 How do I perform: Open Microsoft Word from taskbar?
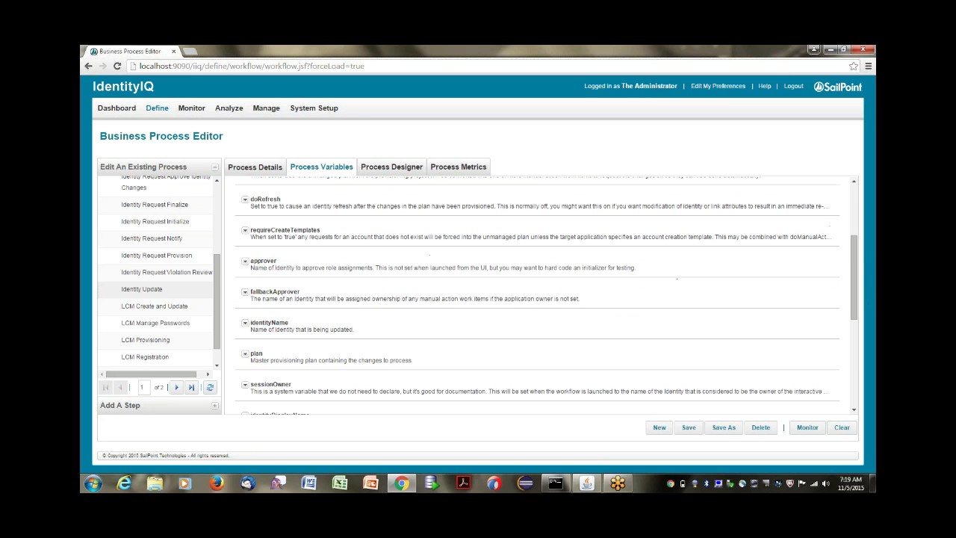pos(308,483)
